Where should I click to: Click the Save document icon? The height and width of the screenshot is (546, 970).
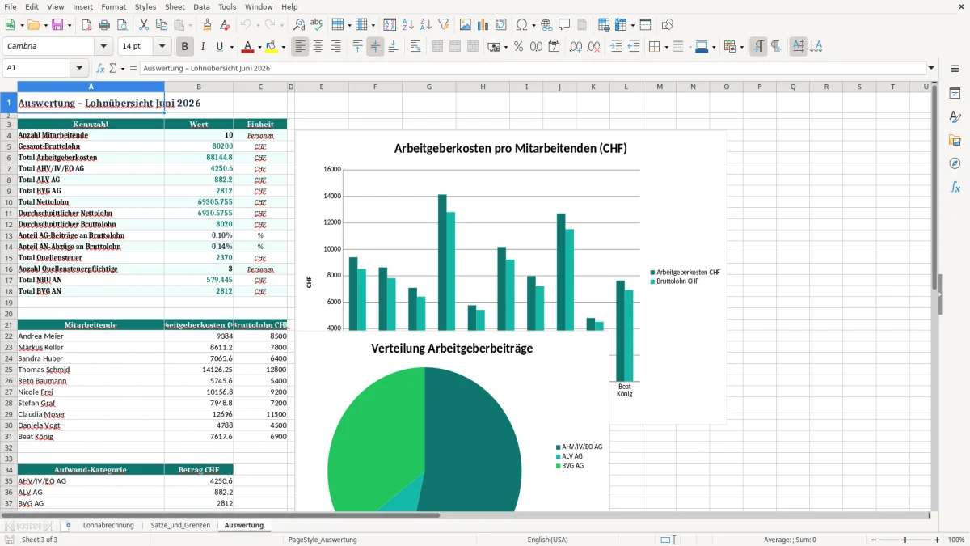point(57,25)
